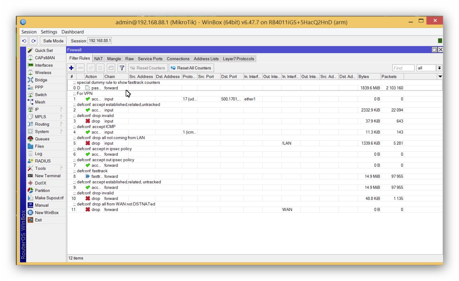Expand the Tools submenu
459x281 pixels.
pos(46,168)
